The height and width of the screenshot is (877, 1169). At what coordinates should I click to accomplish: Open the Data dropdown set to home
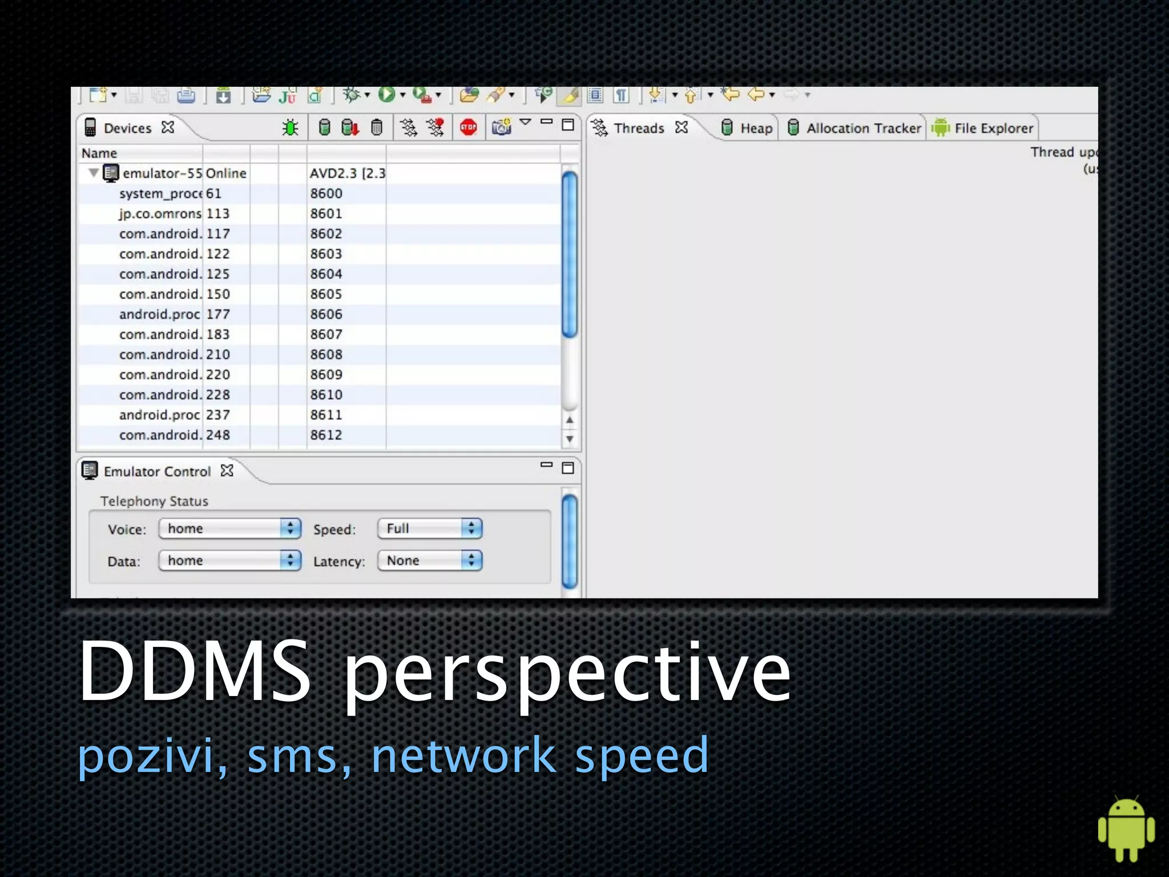(229, 561)
